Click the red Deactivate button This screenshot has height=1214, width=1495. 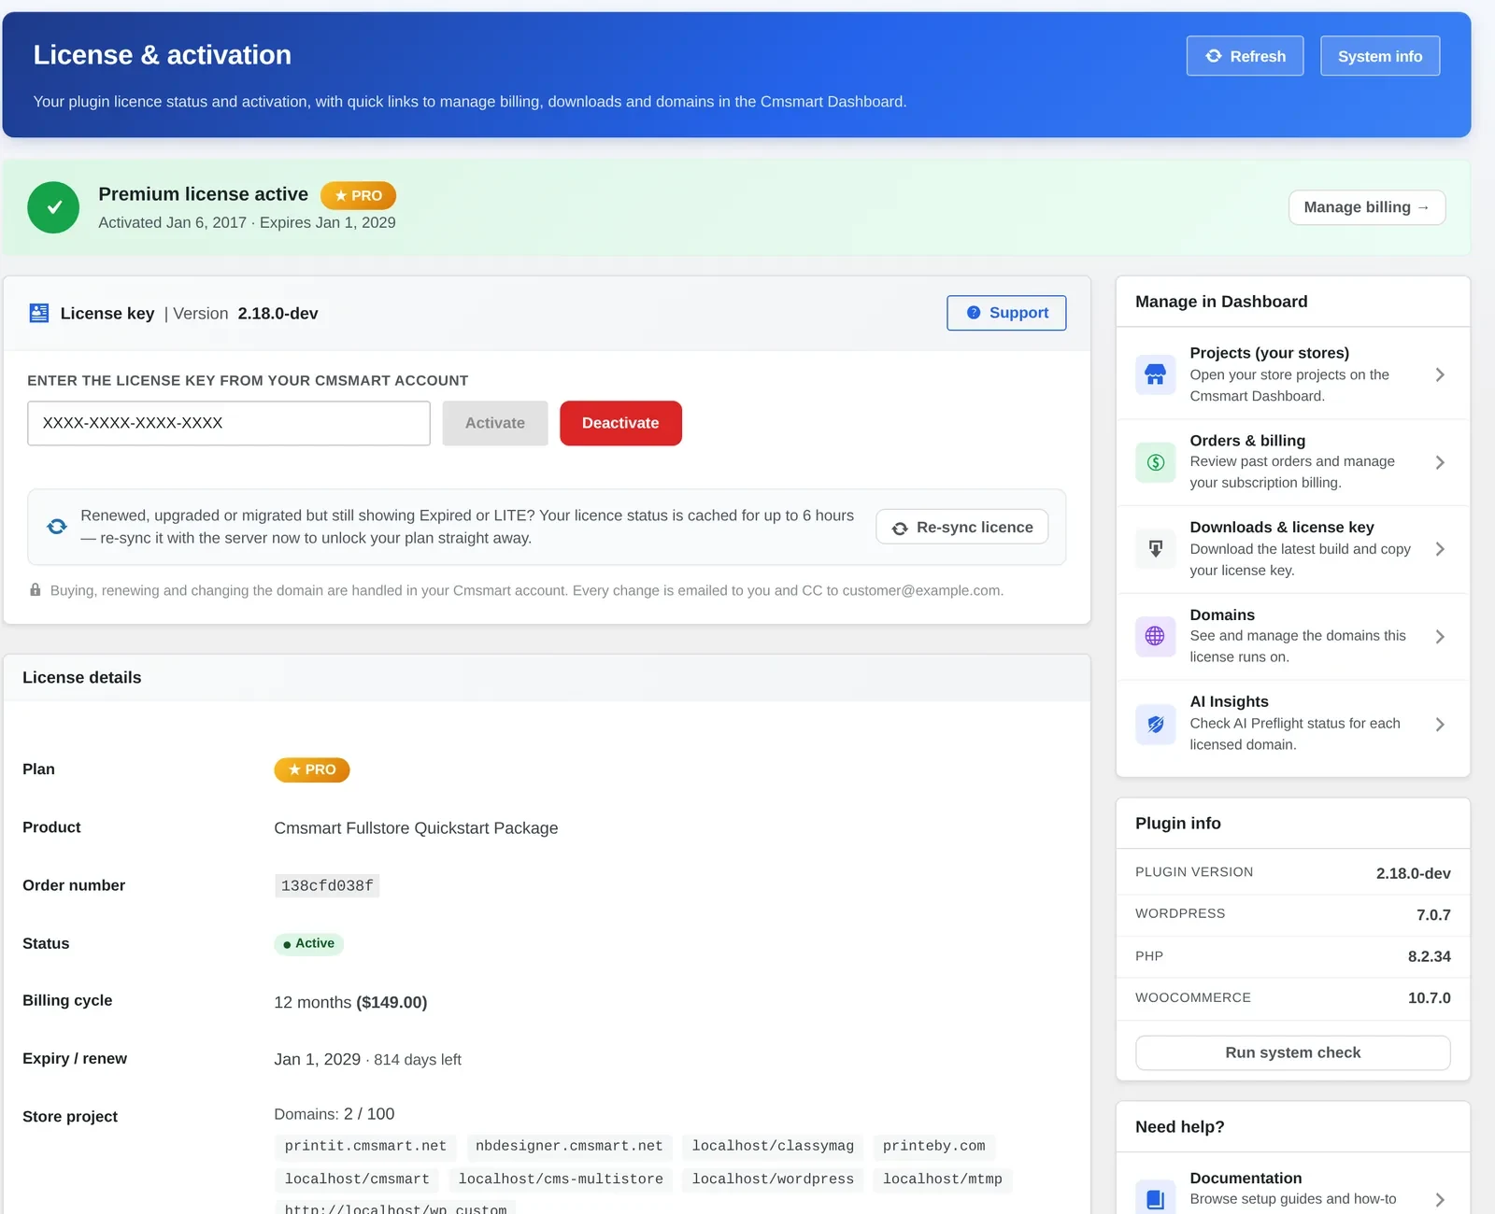pos(620,423)
